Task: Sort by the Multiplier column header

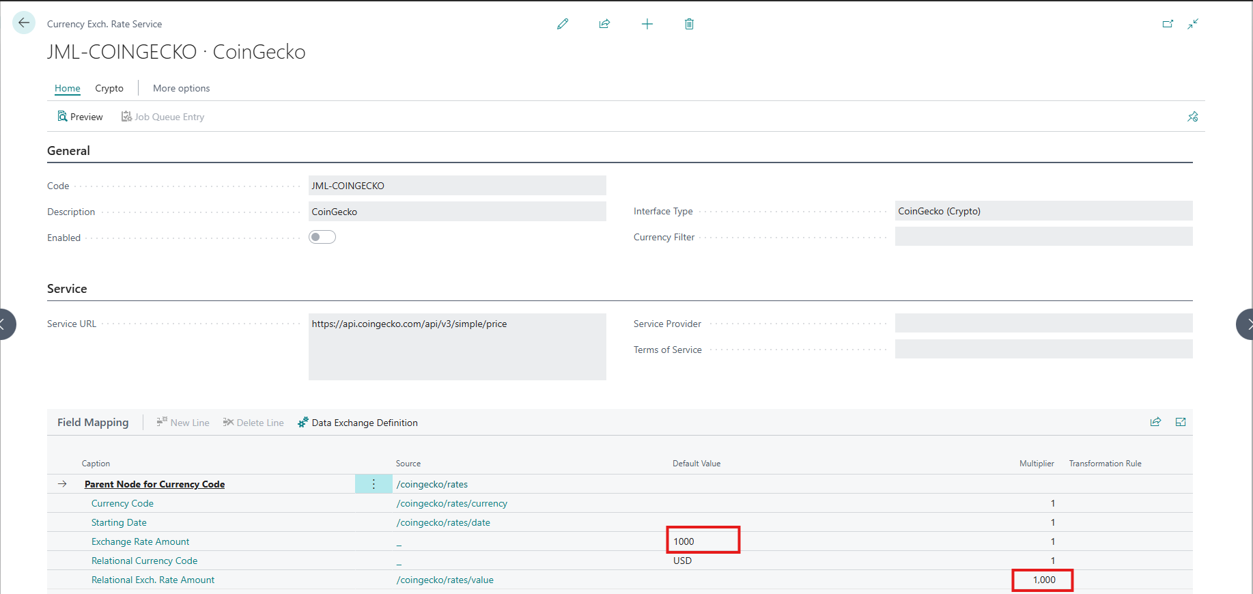Action: click(x=1037, y=464)
